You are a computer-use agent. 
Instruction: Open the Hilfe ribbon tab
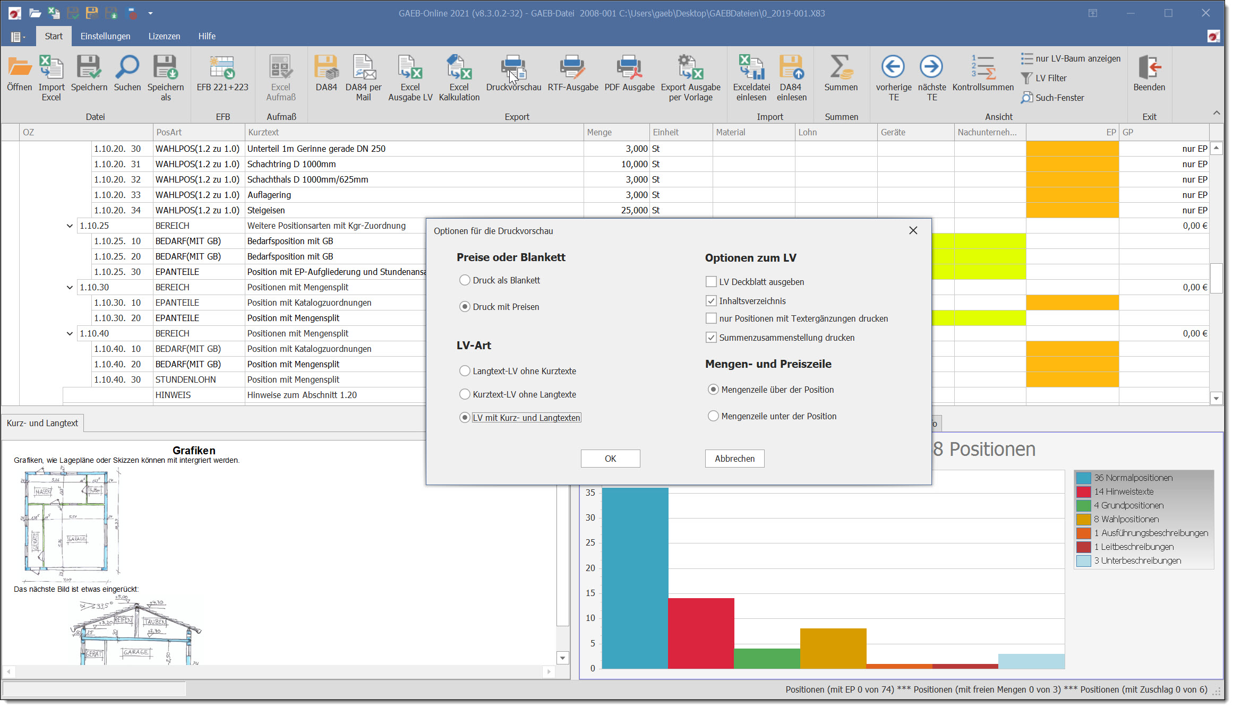[x=207, y=36]
